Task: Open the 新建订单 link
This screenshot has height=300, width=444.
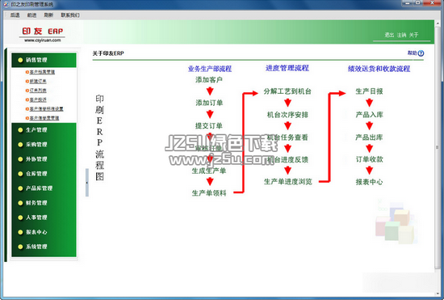Action: coord(38,82)
